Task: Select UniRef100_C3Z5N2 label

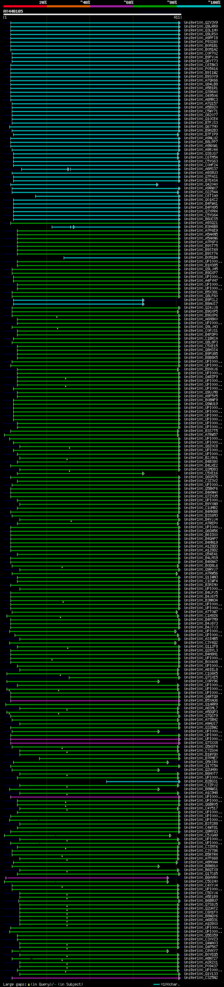Action: coord(201,978)
